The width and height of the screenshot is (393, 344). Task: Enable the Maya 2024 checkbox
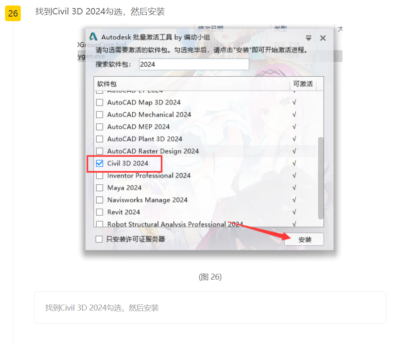coord(100,188)
